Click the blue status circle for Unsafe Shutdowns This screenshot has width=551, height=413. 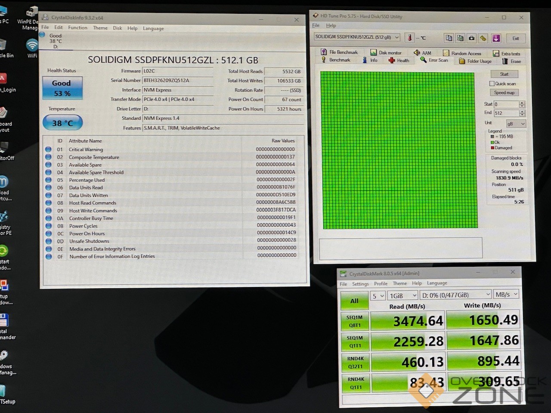pyautogui.click(x=48, y=241)
